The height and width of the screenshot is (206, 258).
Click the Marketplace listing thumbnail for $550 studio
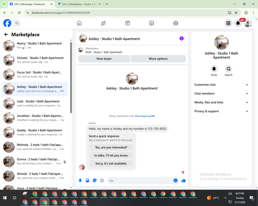coord(80,50)
